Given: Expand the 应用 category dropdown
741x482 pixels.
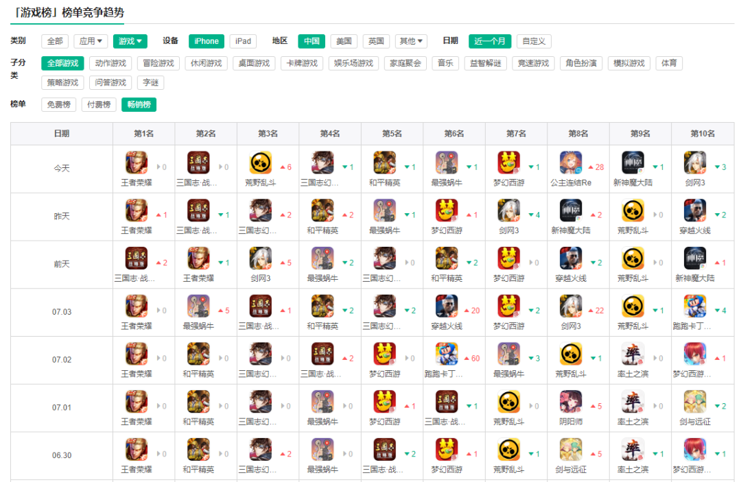Looking at the screenshot, I should click(91, 42).
